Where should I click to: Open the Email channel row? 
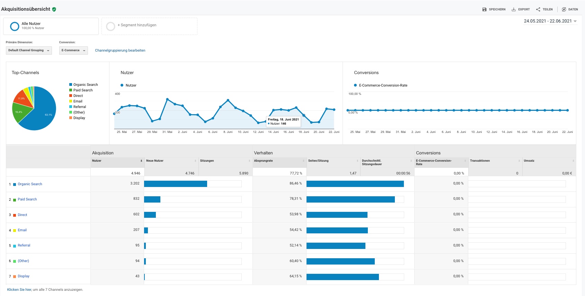coord(22,230)
